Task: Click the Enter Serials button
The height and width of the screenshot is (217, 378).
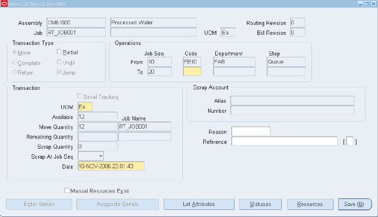Action: click(39, 204)
